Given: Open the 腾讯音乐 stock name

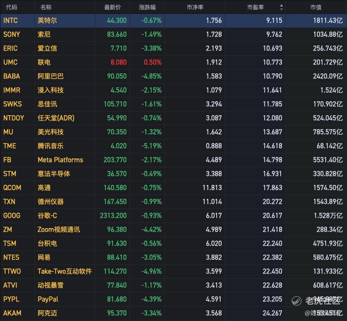Looking at the screenshot, I should (51, 146).
